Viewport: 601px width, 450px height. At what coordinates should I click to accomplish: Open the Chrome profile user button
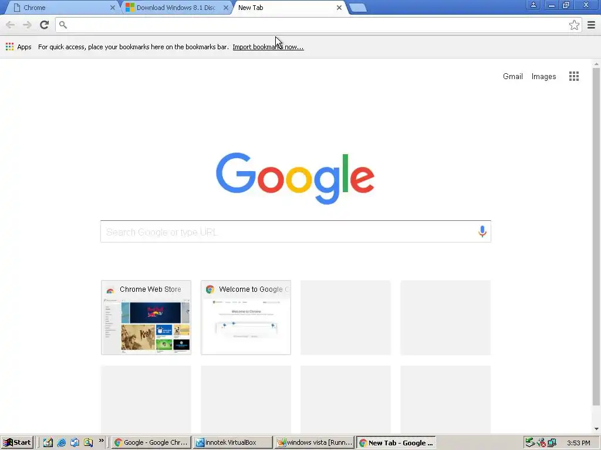coord(533,5)
